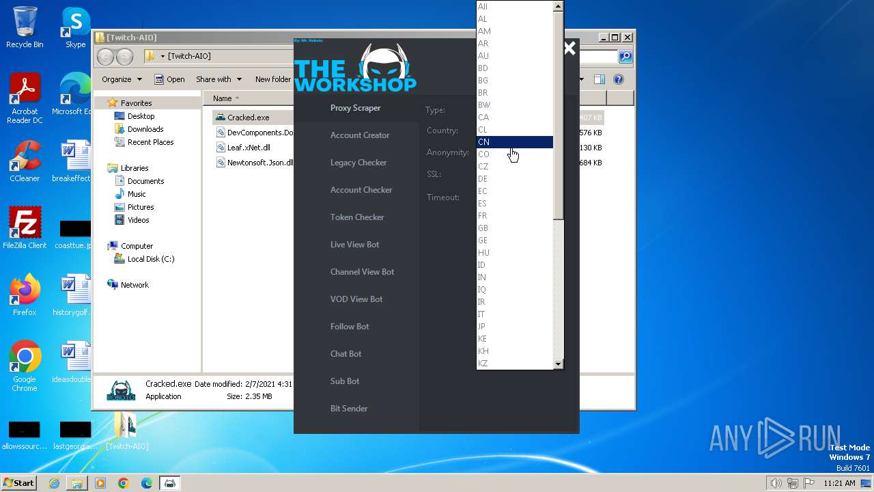The width and height of the screenshot is (874, 492).
Task: Switch to Live View Bot
Action: [356, 245]
